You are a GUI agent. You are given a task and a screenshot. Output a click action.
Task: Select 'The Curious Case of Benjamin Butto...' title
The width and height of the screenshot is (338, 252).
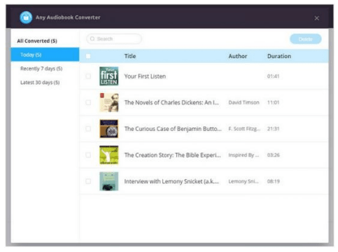[x=173, y=129]
